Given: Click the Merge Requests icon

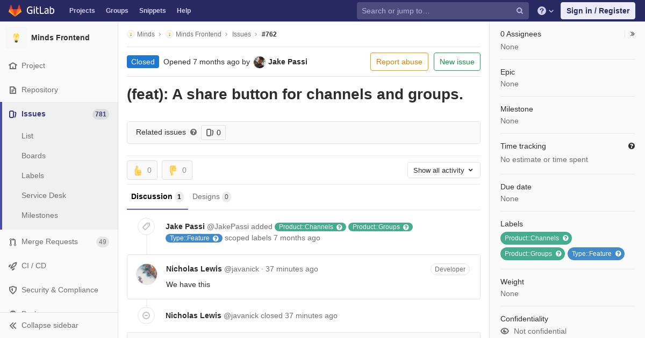Looking at the screenshot, I should coord(13,242).
